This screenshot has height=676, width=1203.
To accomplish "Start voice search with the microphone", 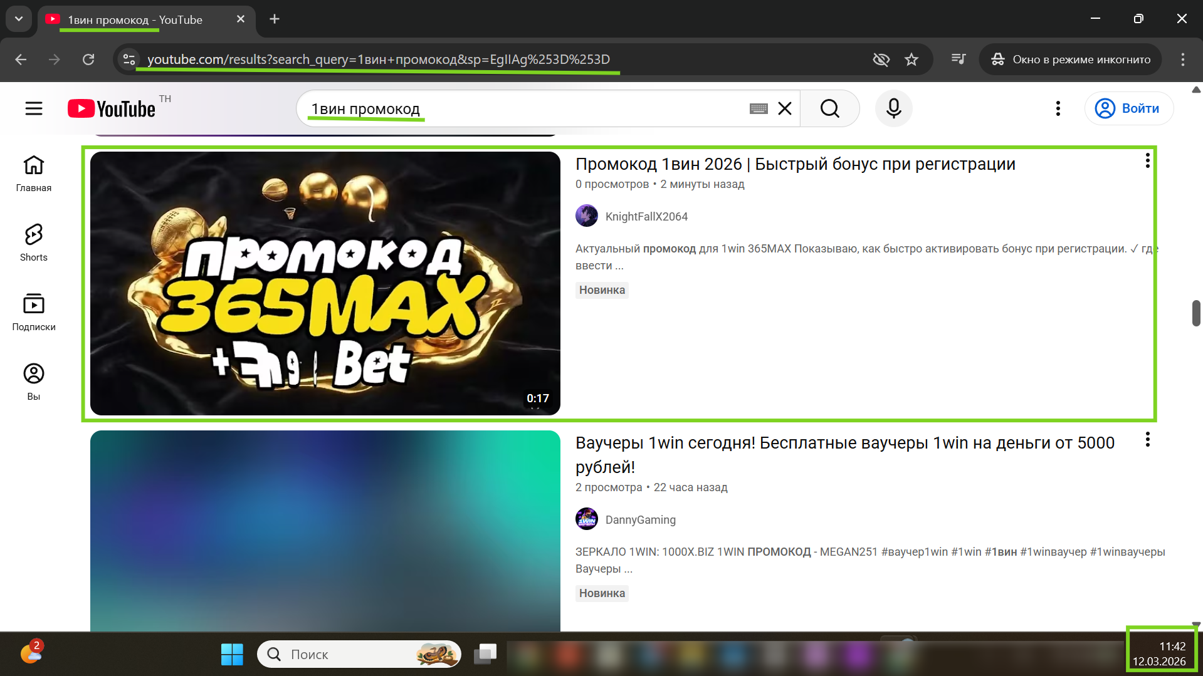I will [x=894, y=108].
